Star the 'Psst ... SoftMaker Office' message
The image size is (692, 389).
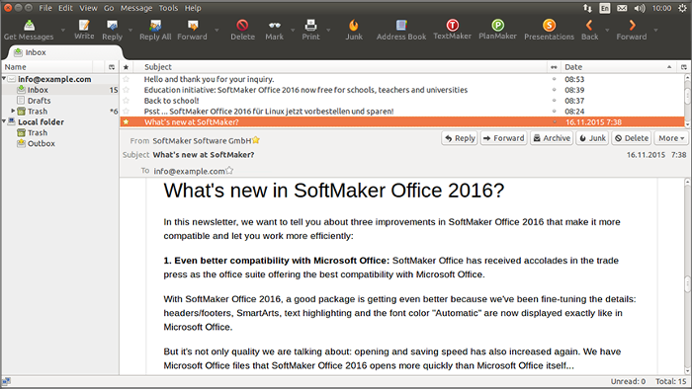(126, 112)
